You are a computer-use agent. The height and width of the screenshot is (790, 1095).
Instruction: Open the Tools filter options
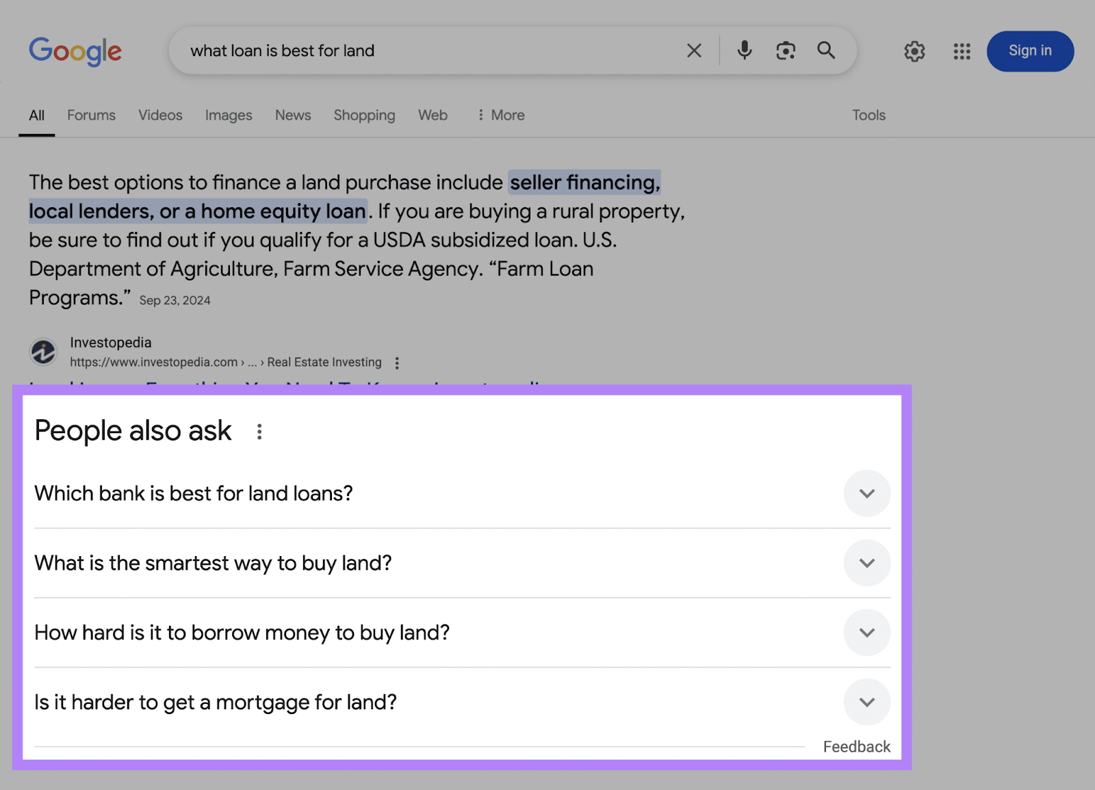pyautogui.click(x=868, y=115)
